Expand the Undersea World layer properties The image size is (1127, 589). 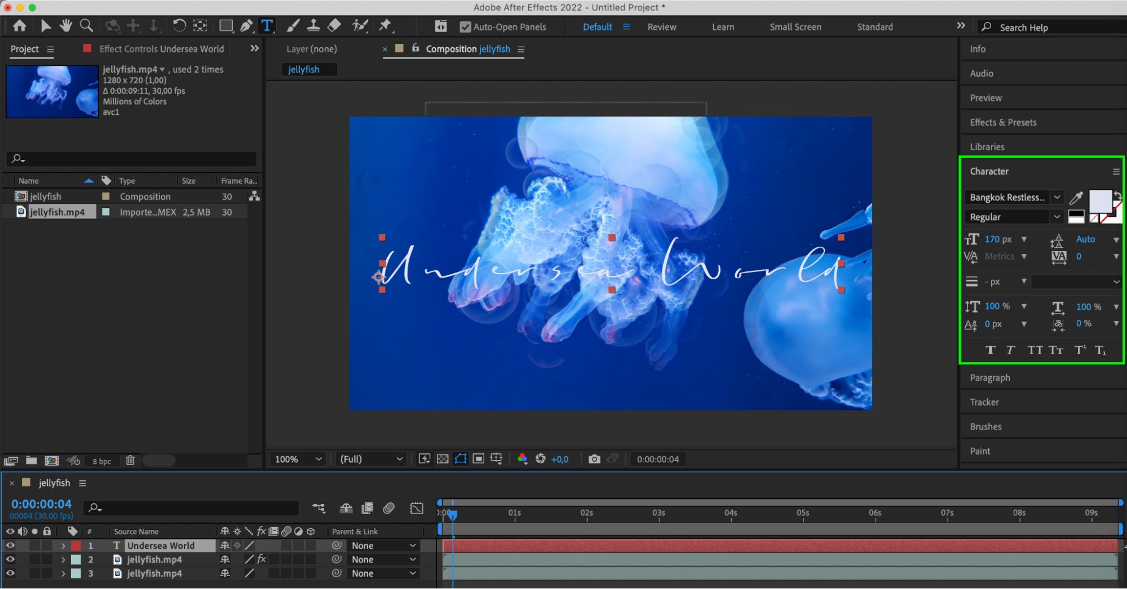point(63,546)
